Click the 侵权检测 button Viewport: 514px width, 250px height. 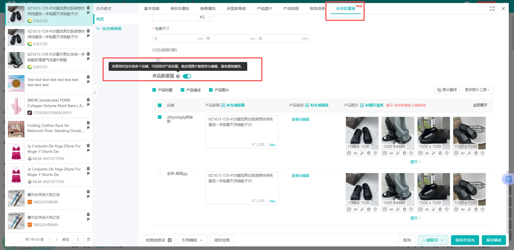coord(222,240)
